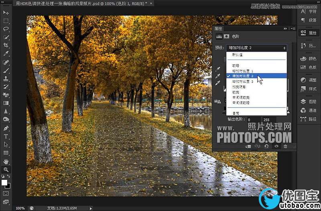Select the Move tool
The width and height of the screenshot is (321, 211).
click(6, 12)
